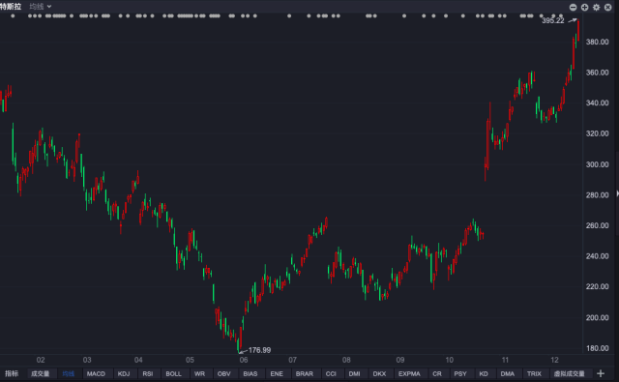Screen dimensions: 619x382
Task: Click the 06 month label on time axis
Action: point(244,360)
